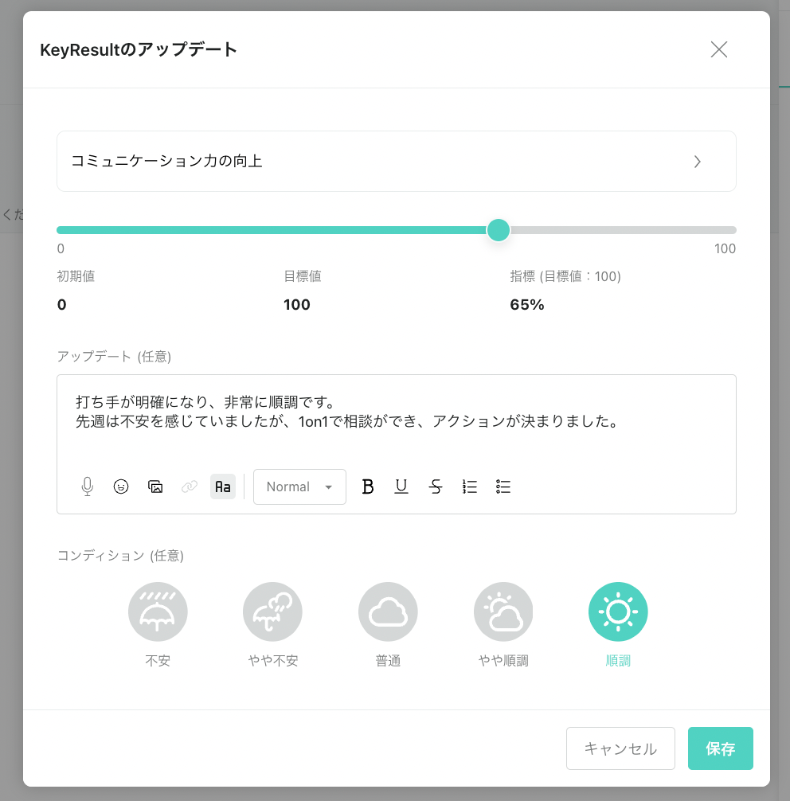This screenshot has width=790, height=801.
Task: Insert a numbered list
Action: coord(470,486)
